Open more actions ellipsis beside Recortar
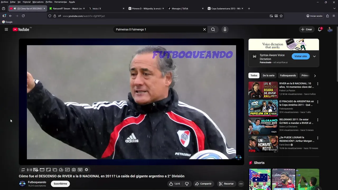Viewport: 338px width, 190px height. click(241, 184)
